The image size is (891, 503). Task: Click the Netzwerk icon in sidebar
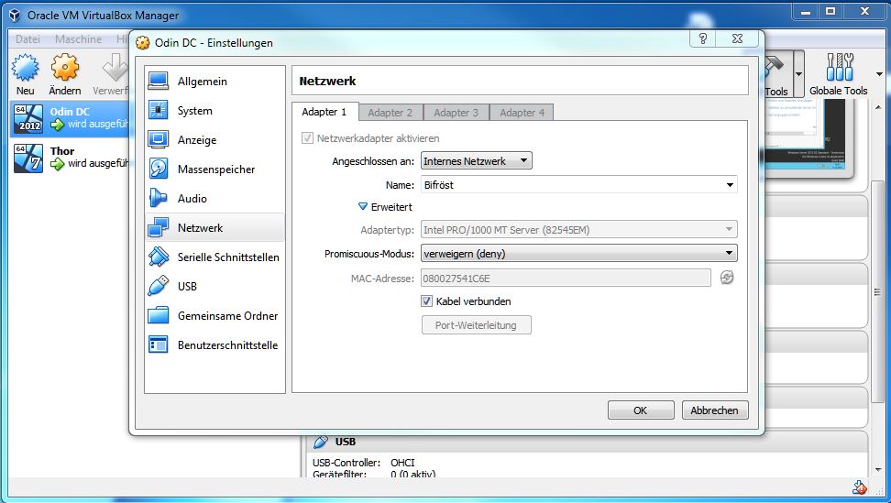click(x=158, y=227)
